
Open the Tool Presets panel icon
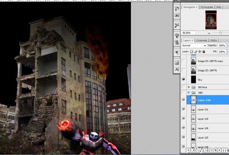pyautogui.click(x=177, y=26)
